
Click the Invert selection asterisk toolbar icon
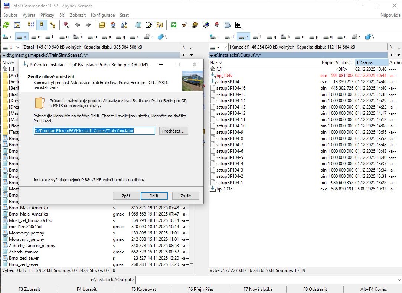coord(67,25)
